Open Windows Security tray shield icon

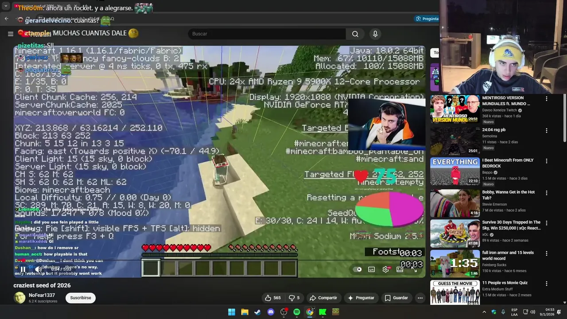click(494, 312)
